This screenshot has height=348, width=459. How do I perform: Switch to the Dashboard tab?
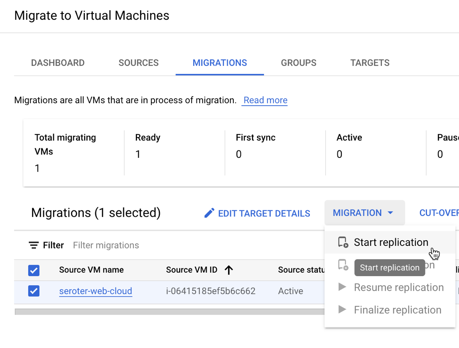pyautogui.click(x=58, y=63)
